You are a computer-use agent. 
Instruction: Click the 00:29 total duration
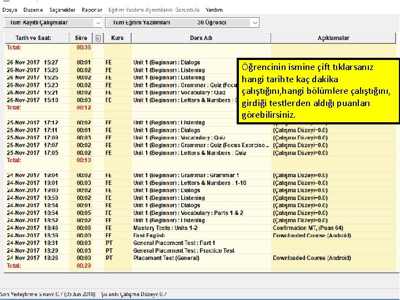point(84,266)
